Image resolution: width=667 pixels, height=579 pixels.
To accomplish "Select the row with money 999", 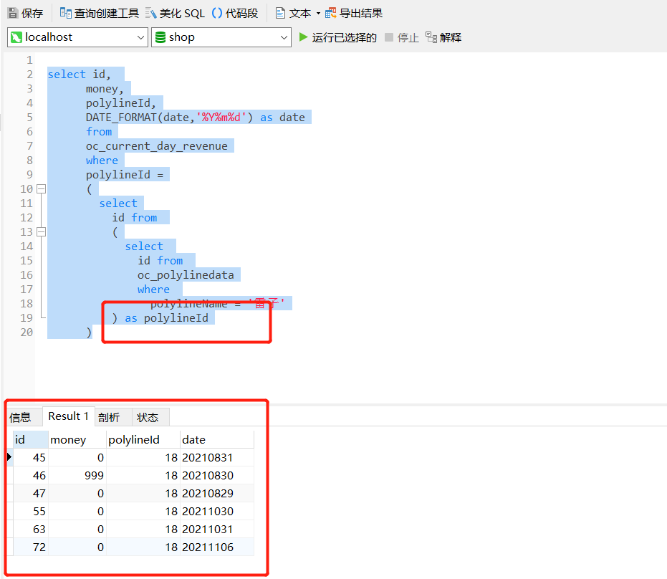I will [93, 475].
